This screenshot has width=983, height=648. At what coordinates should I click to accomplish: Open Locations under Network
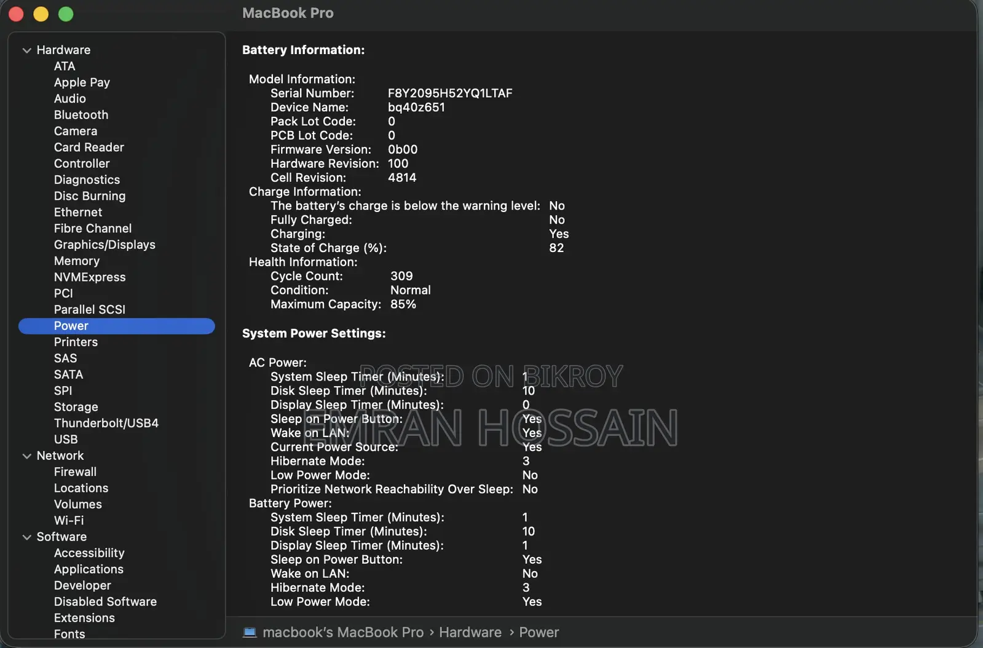pyautogui.click(x=81, y=488)
